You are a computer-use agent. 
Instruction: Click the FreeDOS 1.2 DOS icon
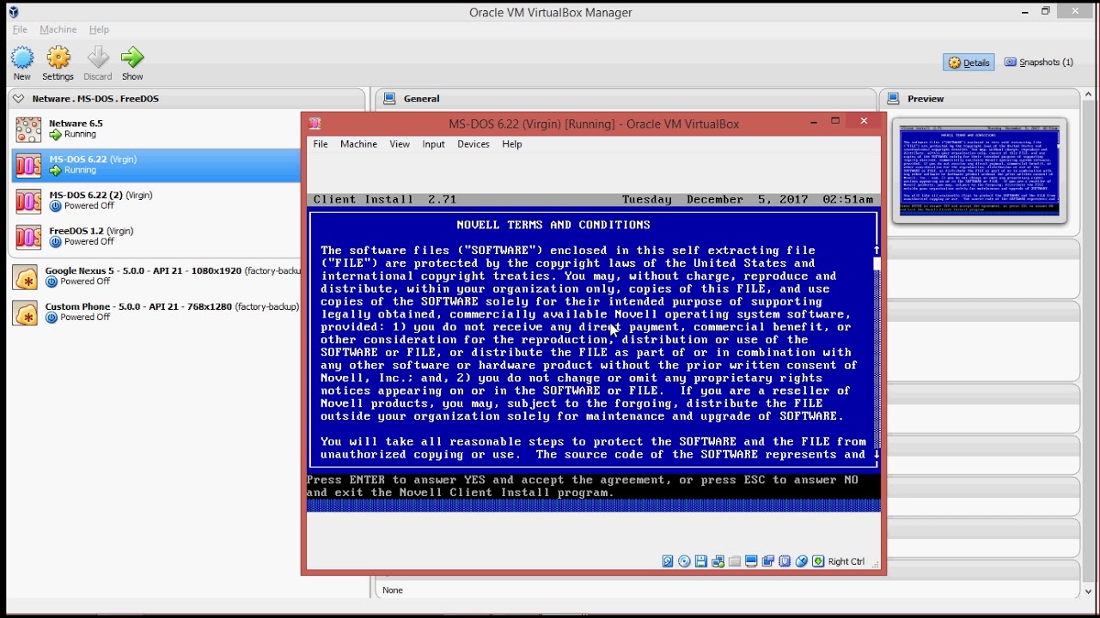28,237
